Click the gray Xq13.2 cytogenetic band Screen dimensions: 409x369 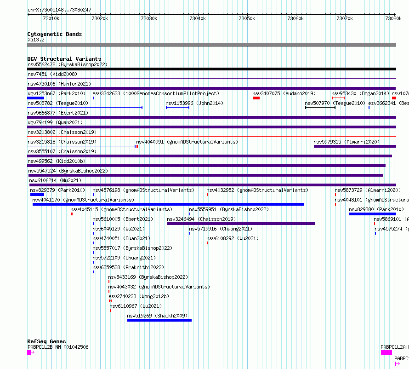click(211, 45)
